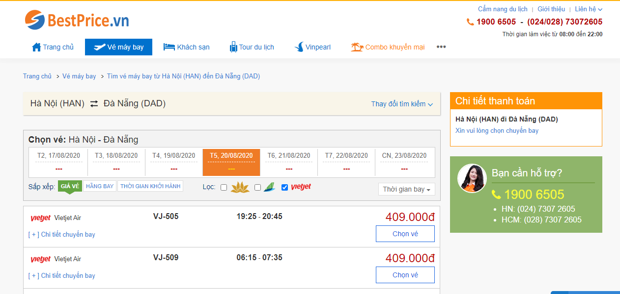Viewport: 620px width, 294px height.
Task: Open the Thời gian bay dropdown
Action: click(406, 189)
